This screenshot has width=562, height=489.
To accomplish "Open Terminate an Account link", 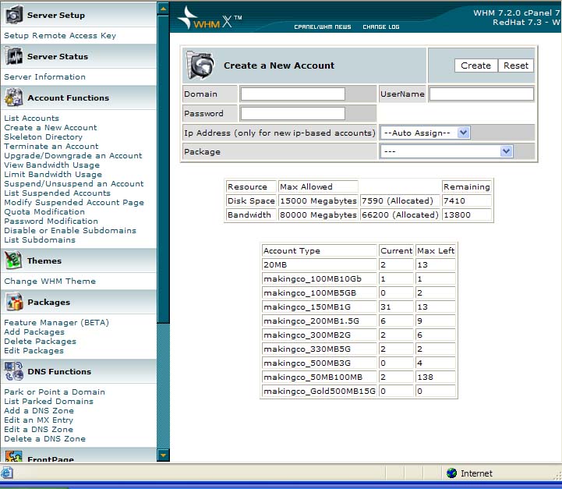I will 51,146.
